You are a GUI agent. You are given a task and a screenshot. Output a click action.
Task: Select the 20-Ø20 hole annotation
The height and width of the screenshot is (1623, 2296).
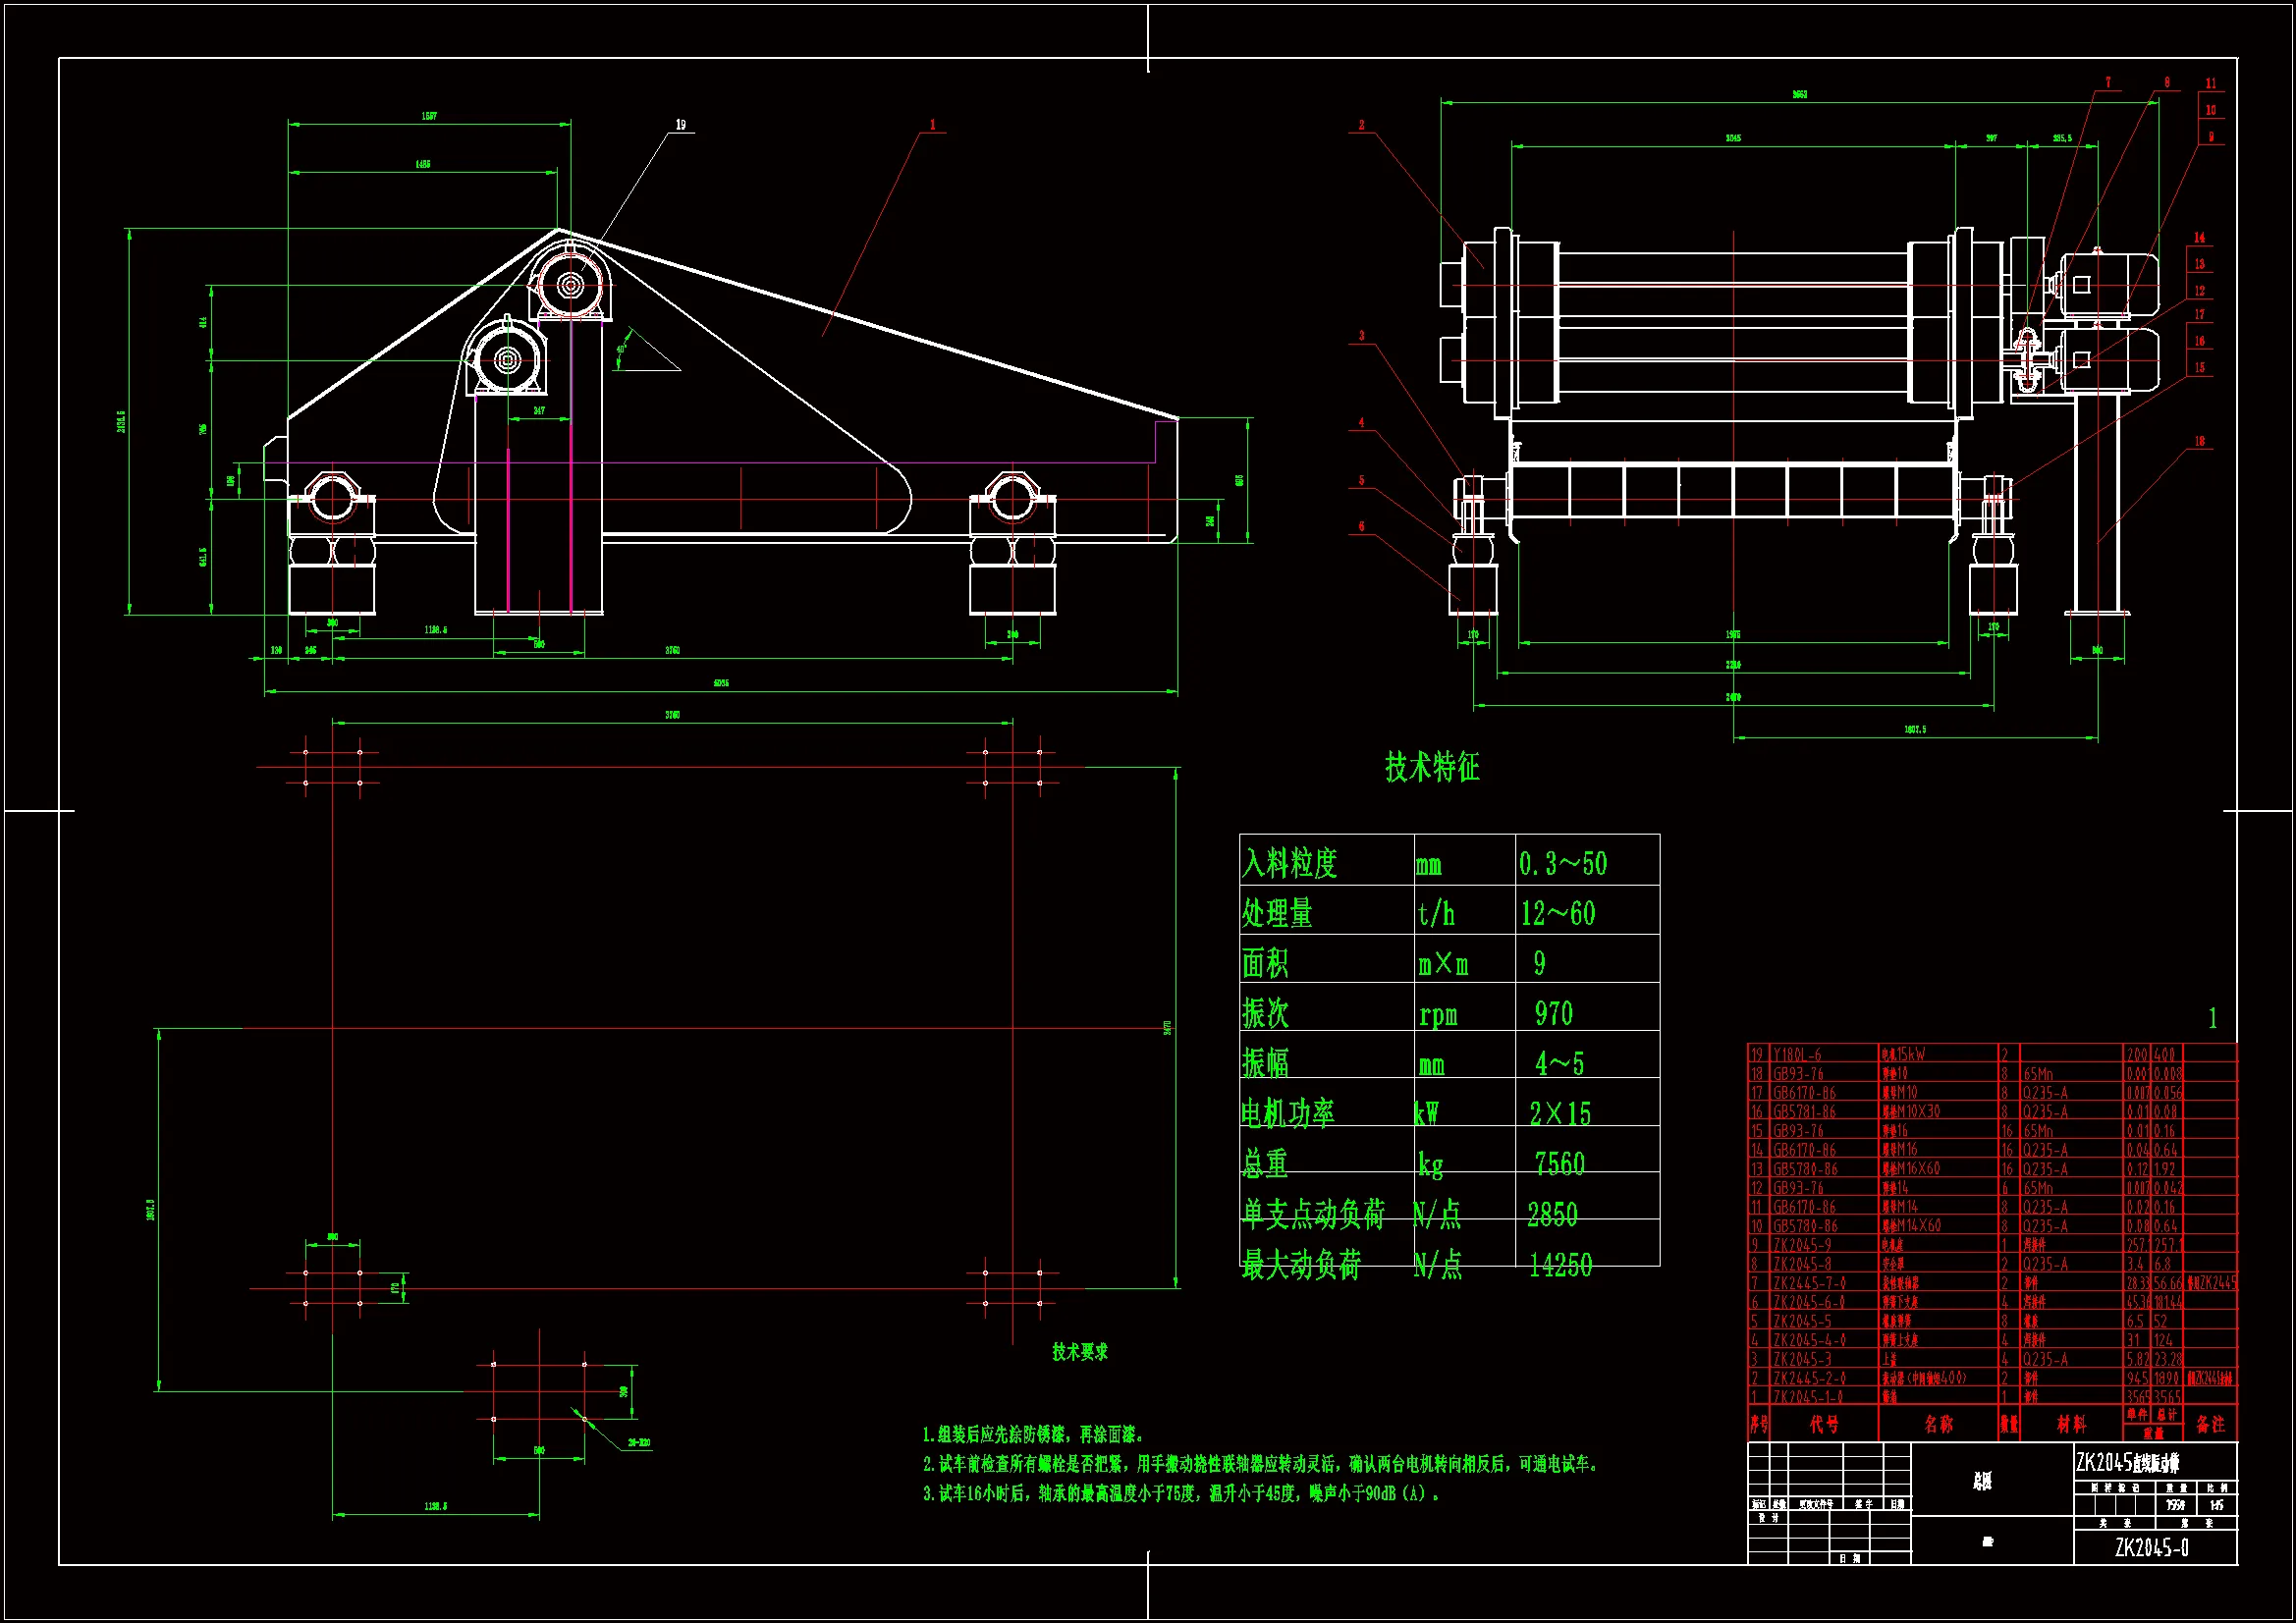click(x=638, y=1442)
